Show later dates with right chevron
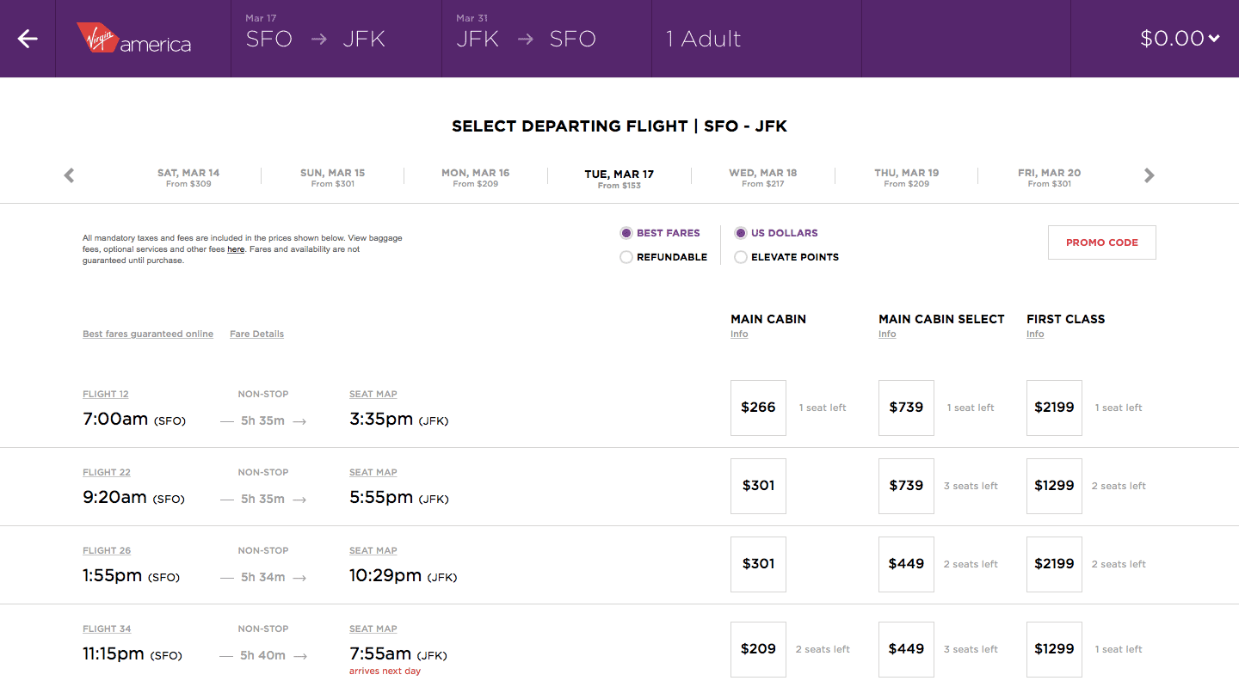 point(1150,175)
